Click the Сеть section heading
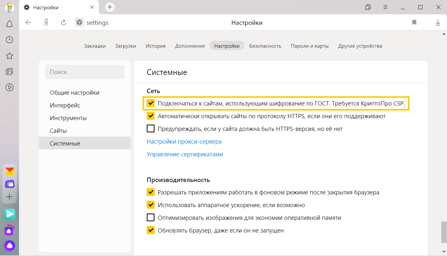 153,91
